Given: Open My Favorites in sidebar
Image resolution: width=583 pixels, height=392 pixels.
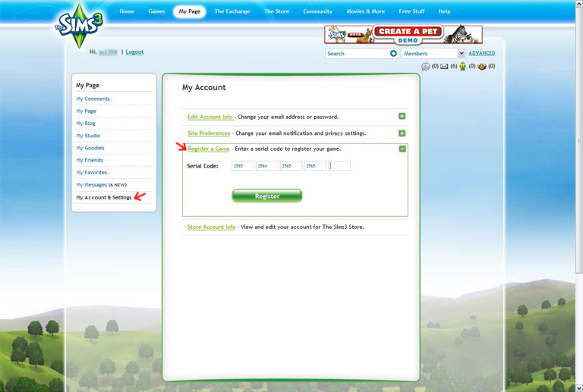Looking at the screenshot, I should (x=91, y=172).
